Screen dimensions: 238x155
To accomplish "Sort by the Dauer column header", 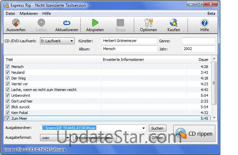I will [x=199, y=60].
